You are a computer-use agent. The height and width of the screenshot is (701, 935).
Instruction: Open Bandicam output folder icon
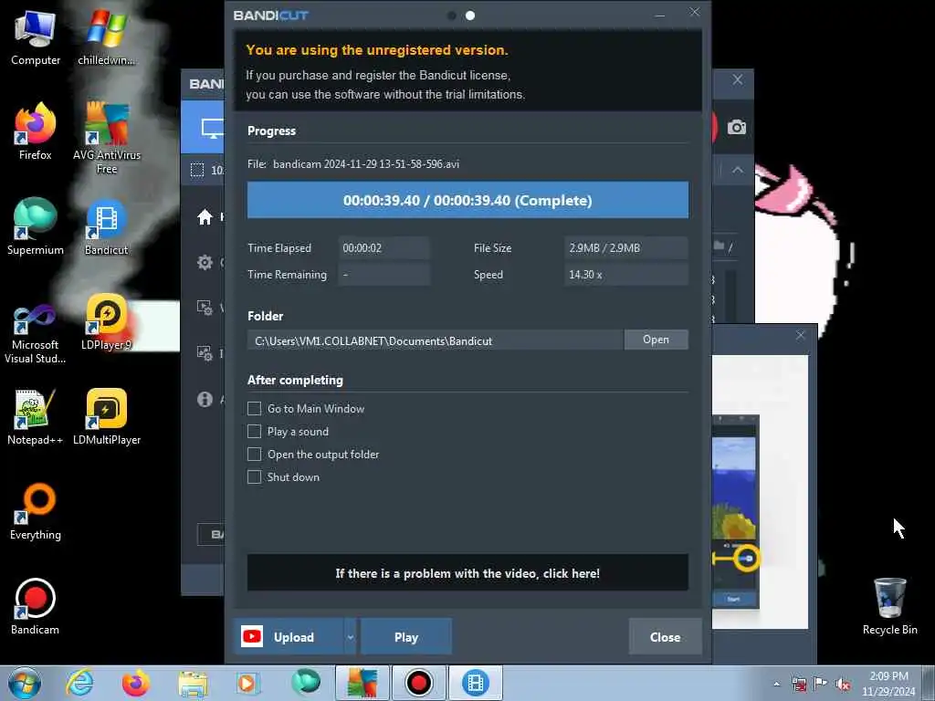point(720,246)
